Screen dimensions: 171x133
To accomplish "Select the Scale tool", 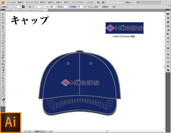I will pyautogui.click(x=3, y=52).
